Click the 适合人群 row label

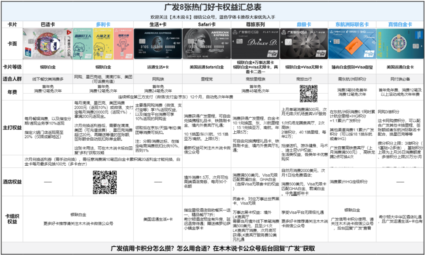coord(12,79)
